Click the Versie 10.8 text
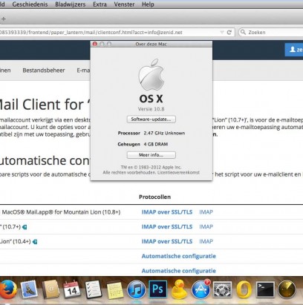Viewport: 303px width, 305px height. pyautogui.click(x=151, y=109)
